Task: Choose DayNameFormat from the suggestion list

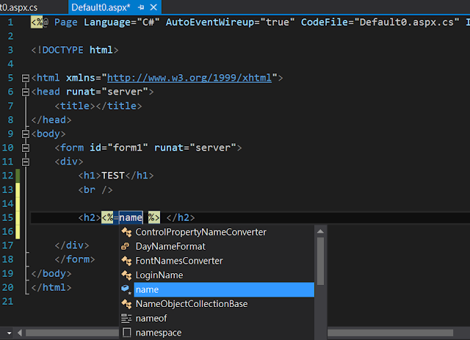Action: click(x=217, y=247)
